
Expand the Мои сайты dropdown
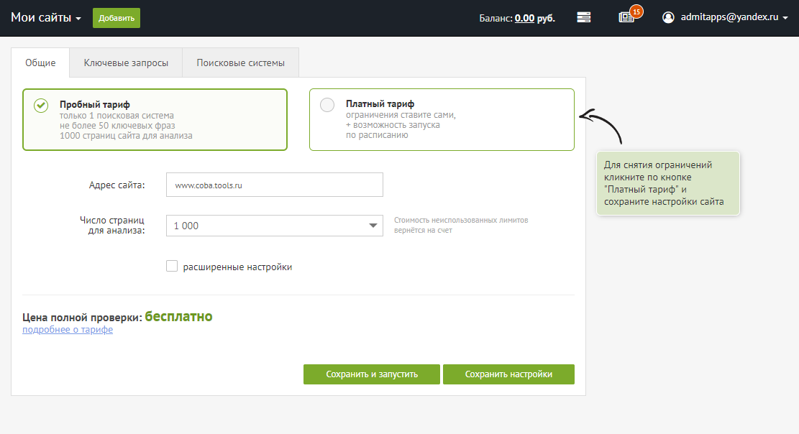click(46, 18)
